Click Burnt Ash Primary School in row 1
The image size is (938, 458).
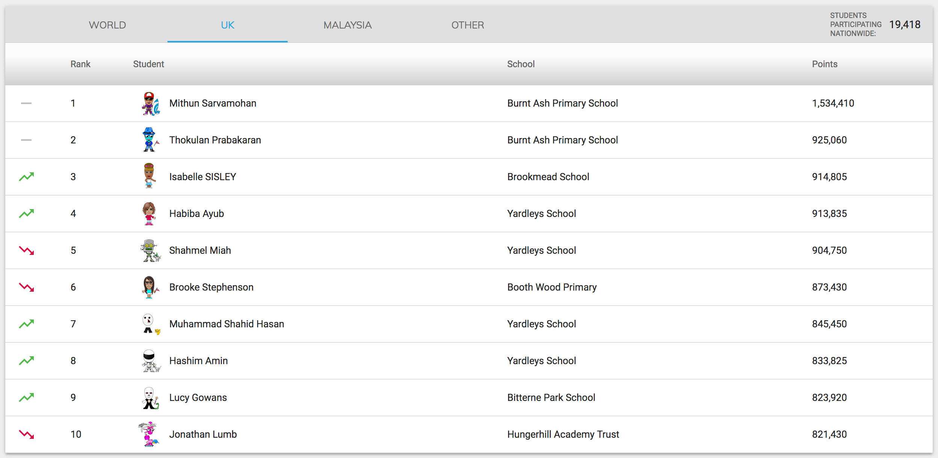point(562,103)
